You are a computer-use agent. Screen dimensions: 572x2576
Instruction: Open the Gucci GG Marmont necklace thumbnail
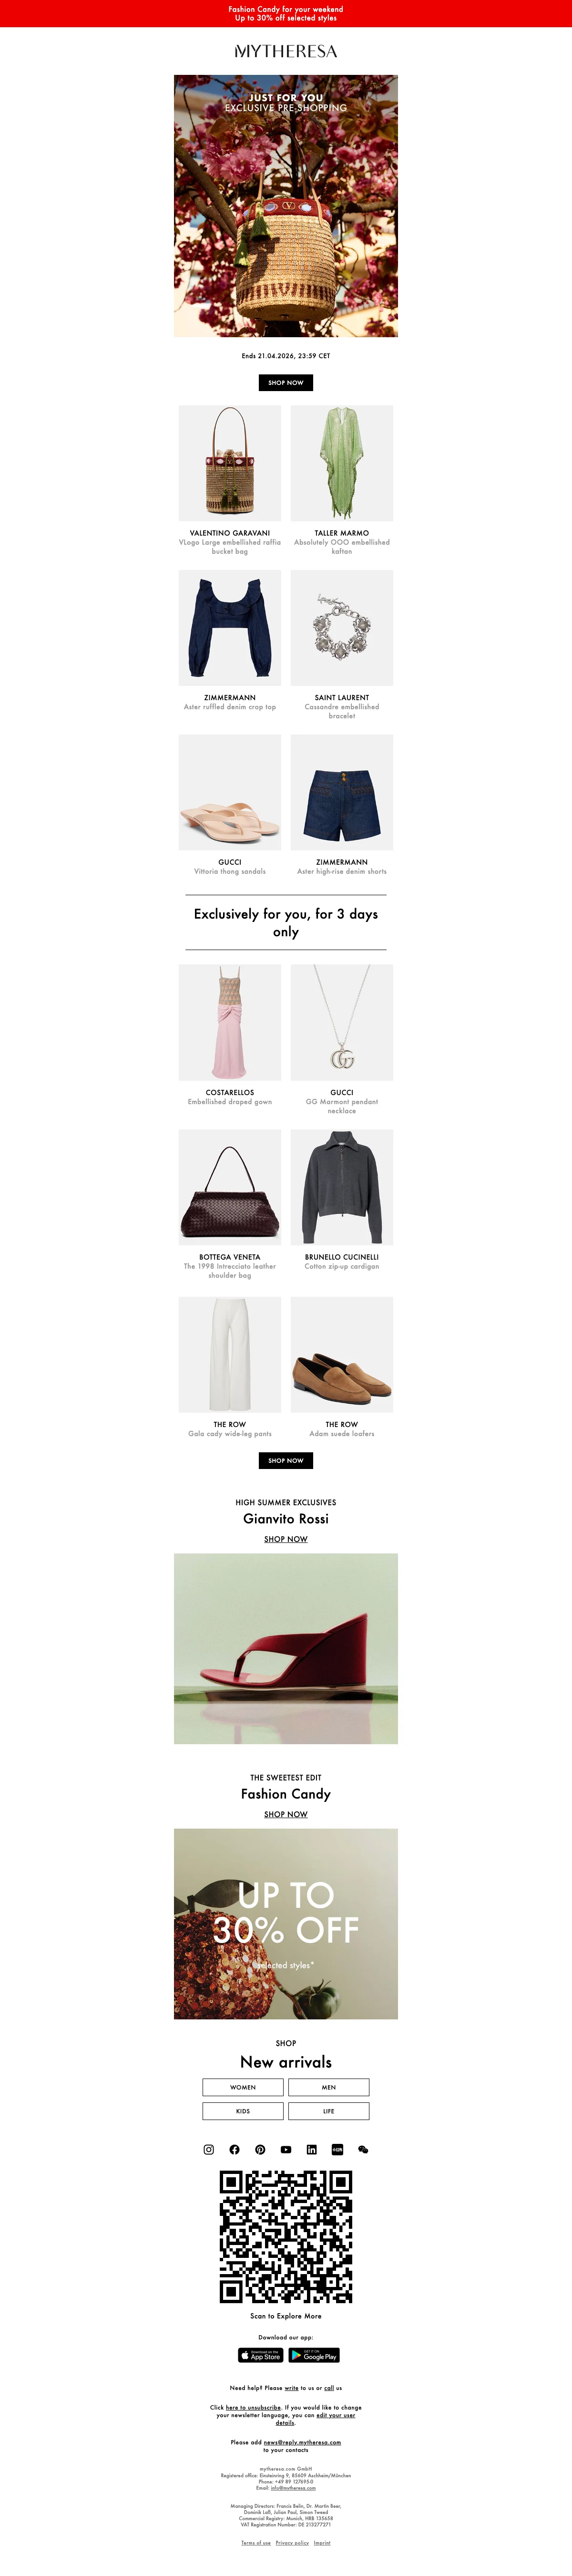(x=342, y=1022)
